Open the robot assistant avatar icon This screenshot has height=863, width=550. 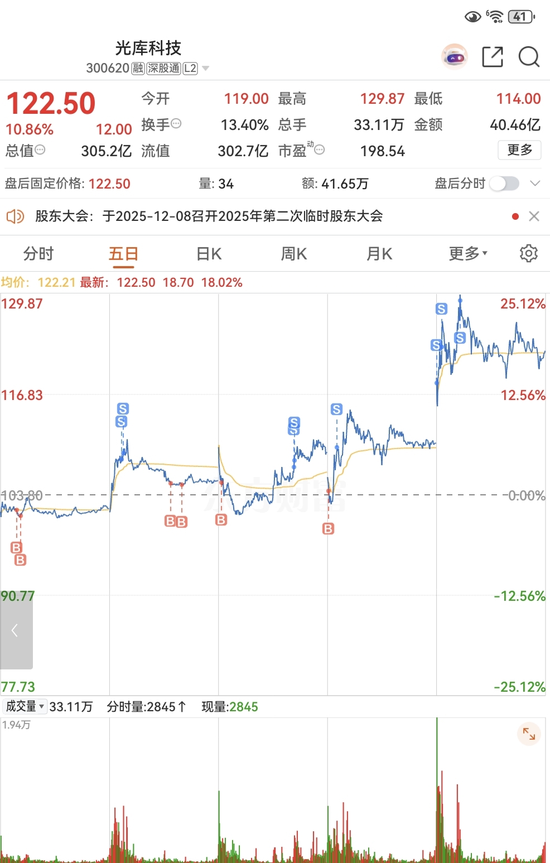pyautogui.click(x=455, y=56)
